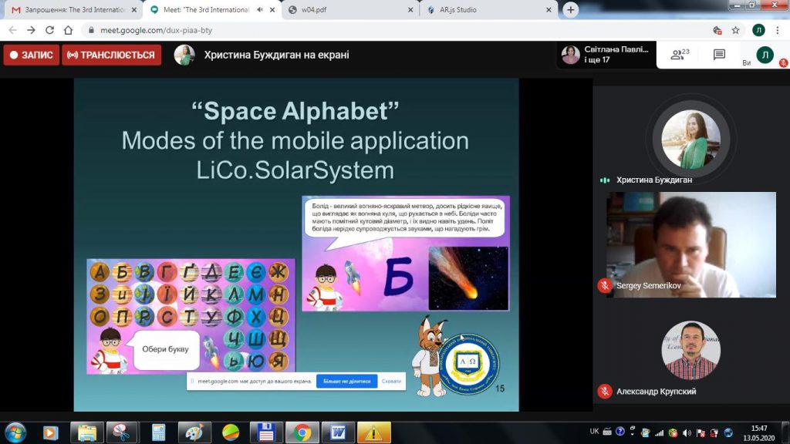This screenshot has height=444, width=790.
Task: Open the participants list icon
Action: (679, 55)
